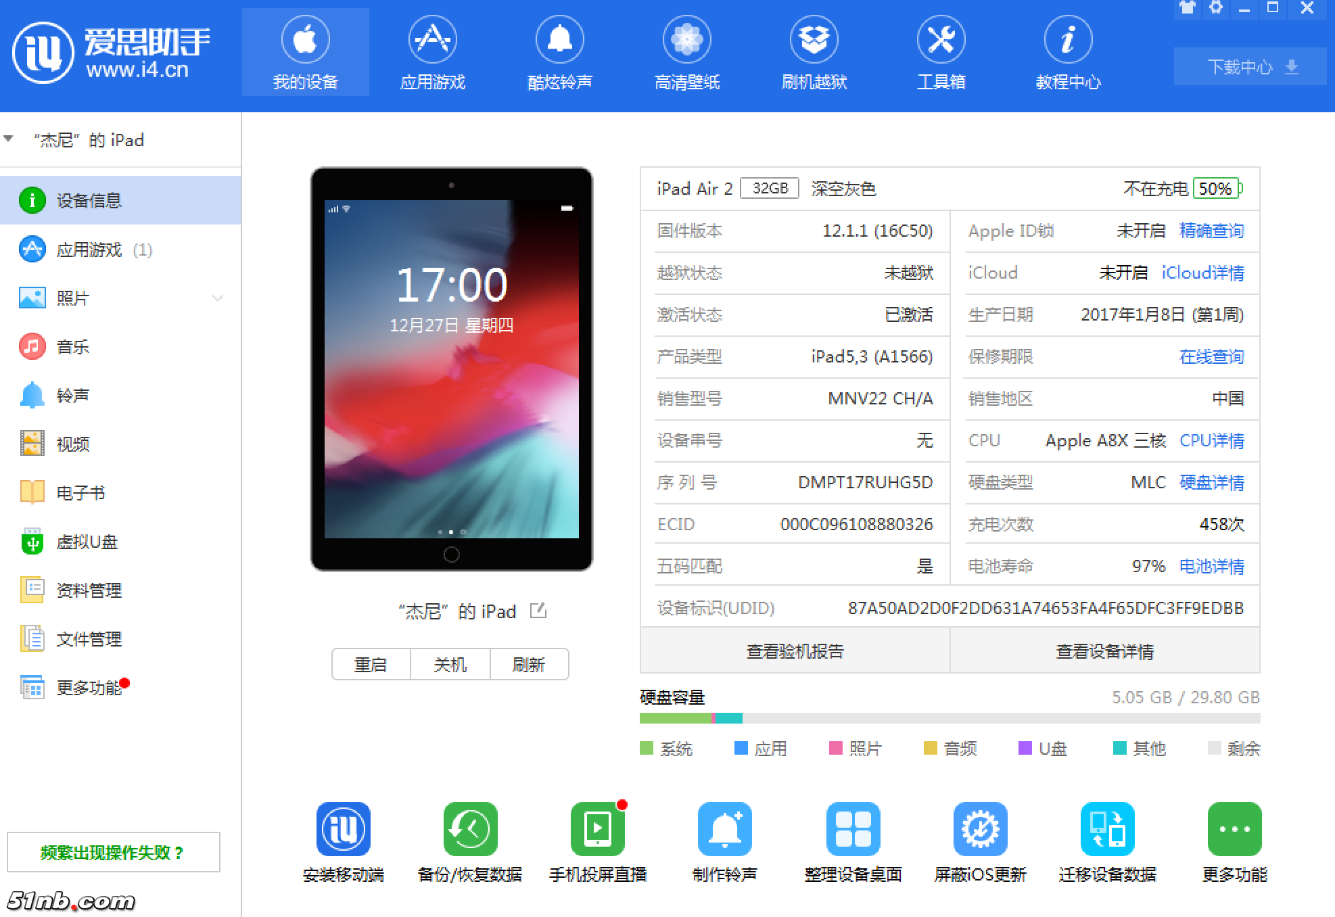Collapse the "杰尼" 的 iPad device list
Viewport: 1335px width, 917px height.
point(9,139)
